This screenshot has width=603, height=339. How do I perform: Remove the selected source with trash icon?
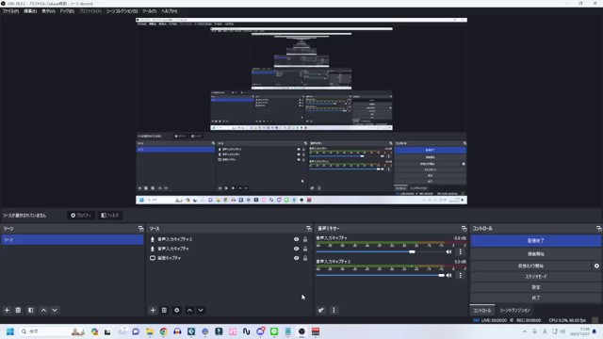[164, 310]
